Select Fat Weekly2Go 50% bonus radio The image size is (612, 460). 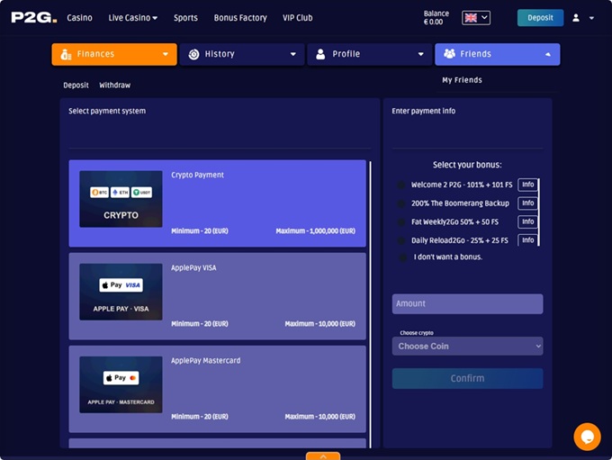400,222
